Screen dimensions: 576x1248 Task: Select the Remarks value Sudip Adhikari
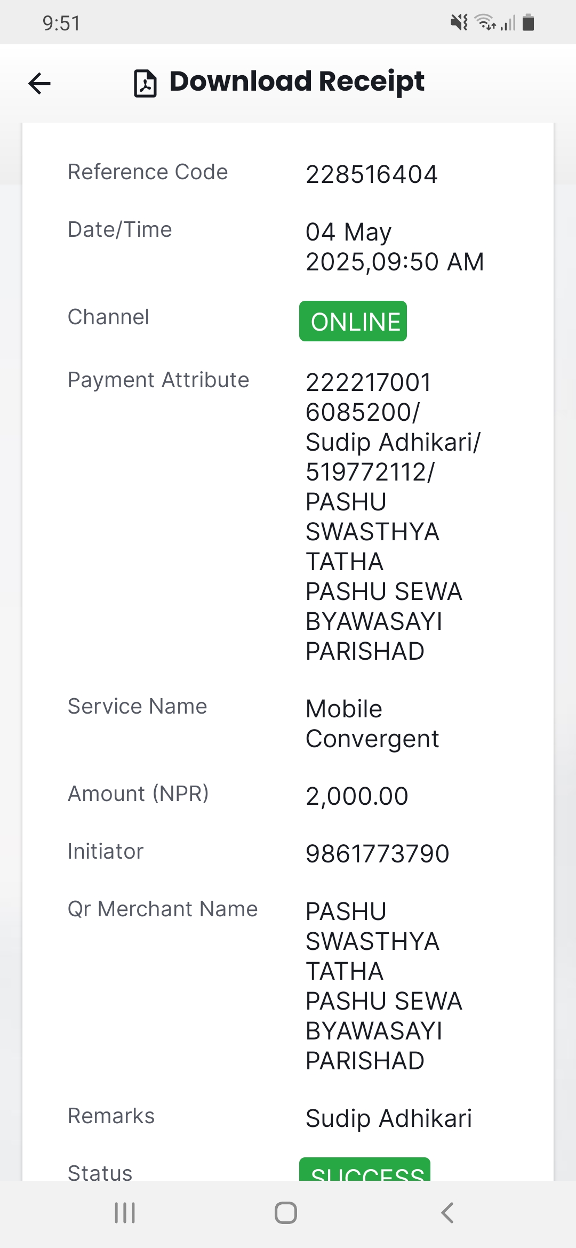click(x=389, y=1118)
